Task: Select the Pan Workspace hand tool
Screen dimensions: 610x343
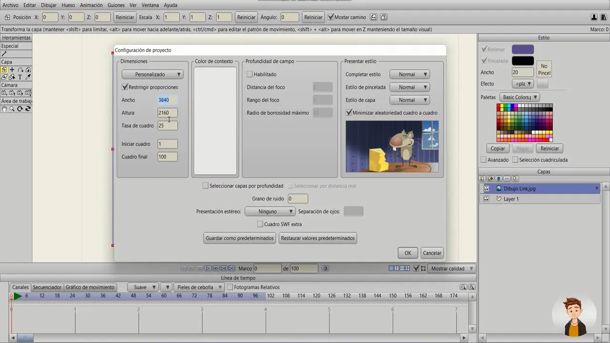Action: (4, 109)
